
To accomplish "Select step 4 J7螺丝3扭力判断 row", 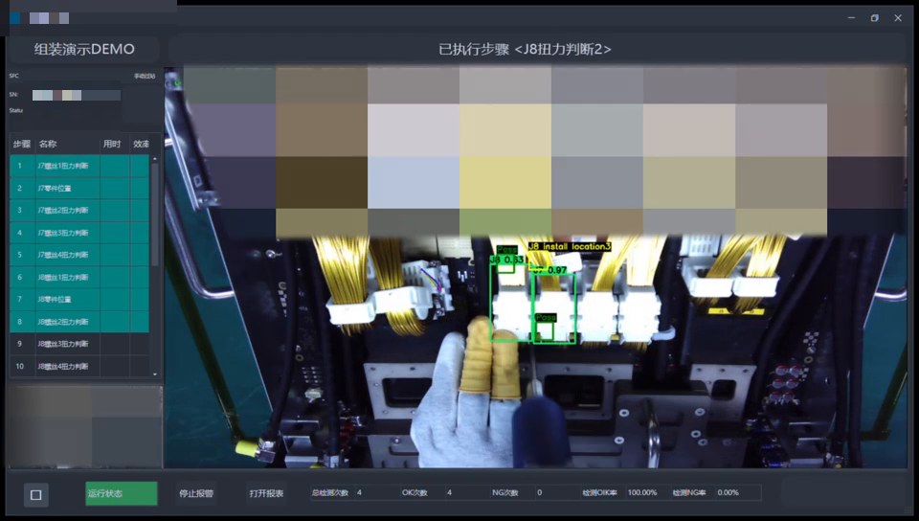I will pos(79,233).
